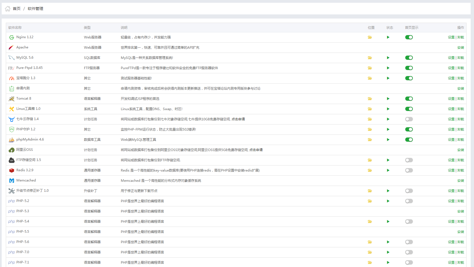Image resolution: width=474 pixels, height=267 pixels.
Task: Click PHP-5.6 status play icon
Action: (x=388, y=242)
